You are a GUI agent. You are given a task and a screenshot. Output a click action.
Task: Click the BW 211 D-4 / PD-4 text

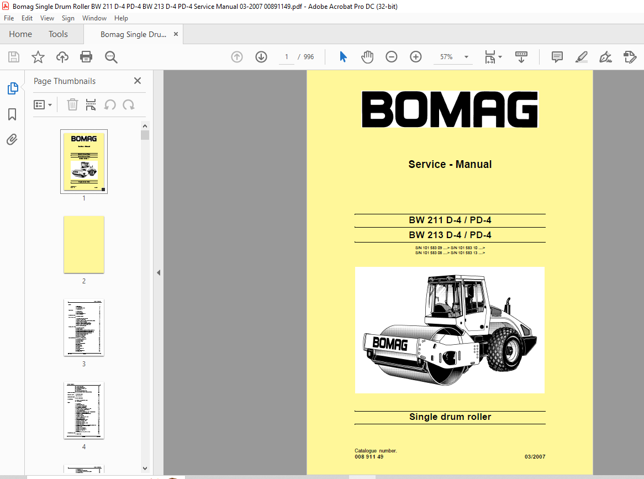[450, 220]
